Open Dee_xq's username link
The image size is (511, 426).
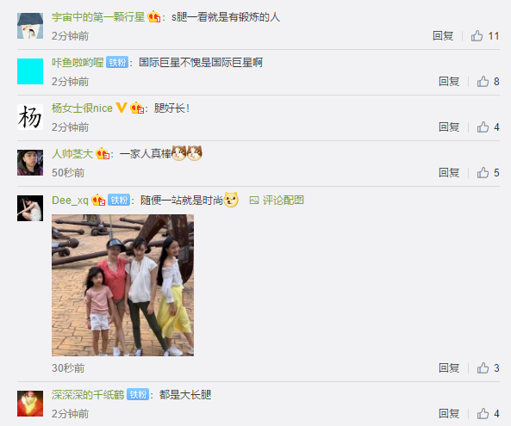point(70,201)
